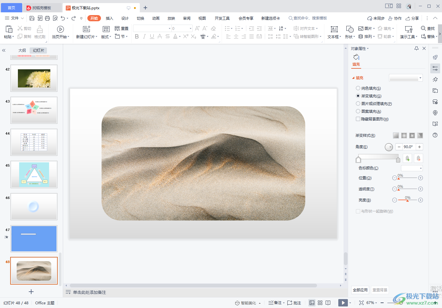Click the Undo arrow icon
Viewport: 442px width, 308px height.
[63, 18]
